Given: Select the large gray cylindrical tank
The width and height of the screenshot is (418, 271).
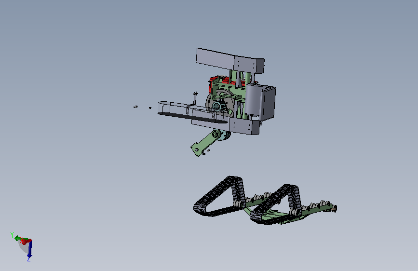Looking at the screenshot, I should [253, 99].
